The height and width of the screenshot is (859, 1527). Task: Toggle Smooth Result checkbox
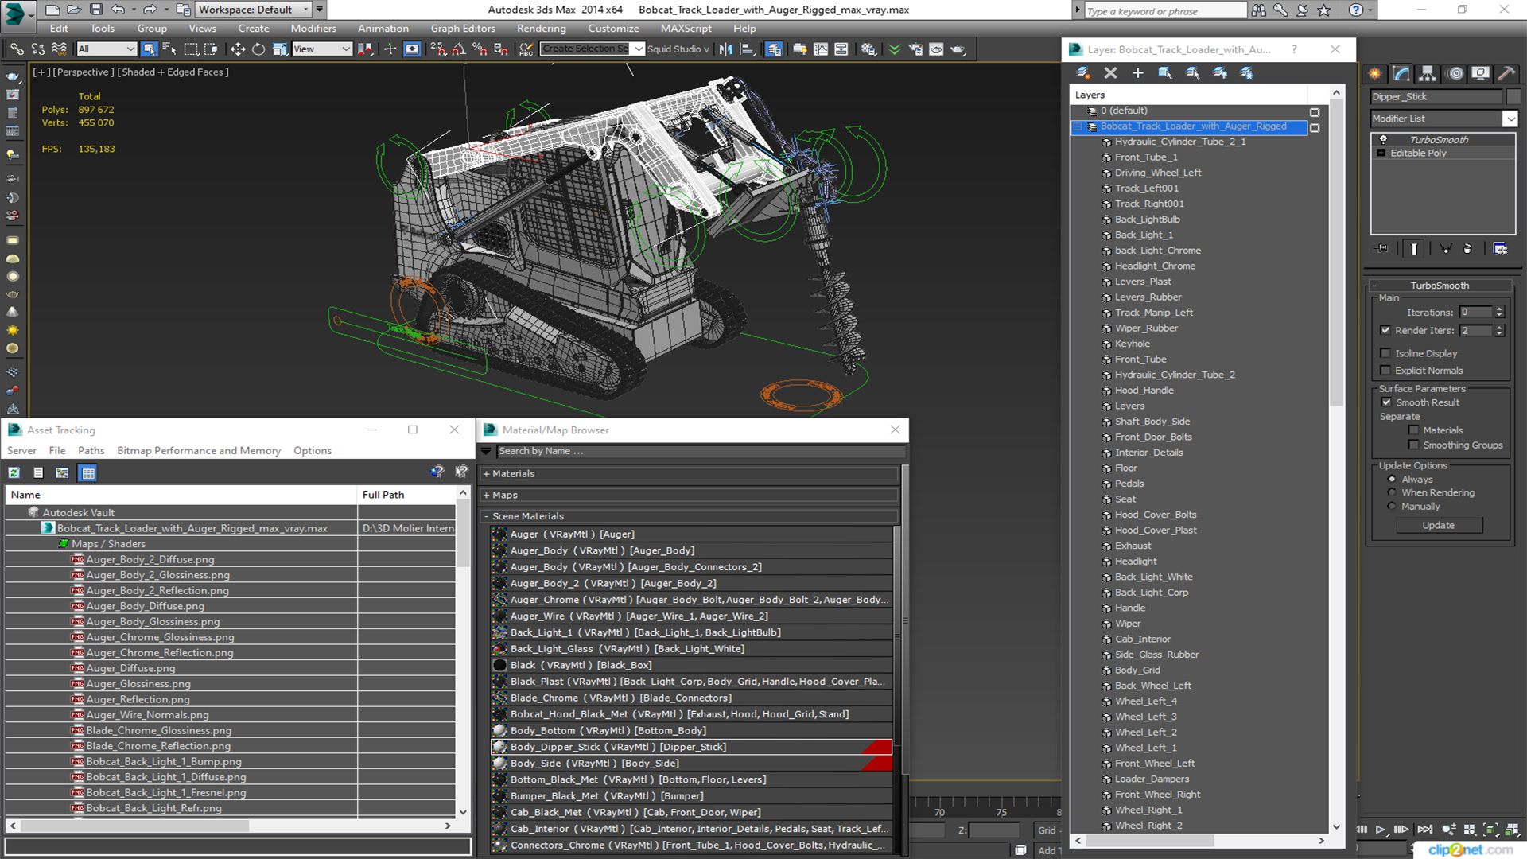tap(1386, 402)
